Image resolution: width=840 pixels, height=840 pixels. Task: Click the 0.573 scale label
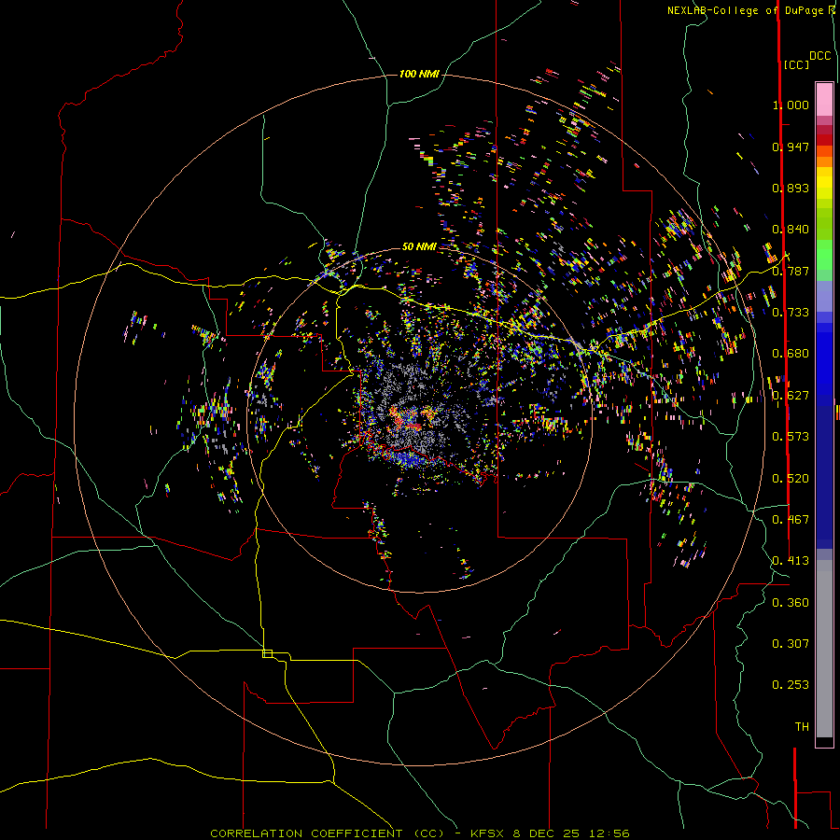[x=791, y=437]
